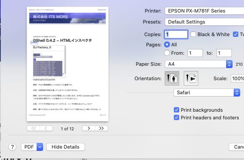Screen dimensions: 244x160
Task: Select All pages radio button
Action: pyautogui.click(x=167, y=44)
